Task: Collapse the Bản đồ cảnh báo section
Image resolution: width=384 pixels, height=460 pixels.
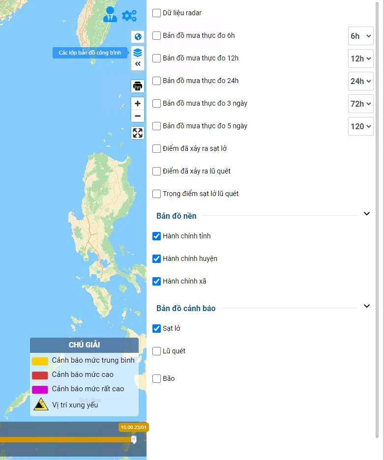Action: [366, 306]
